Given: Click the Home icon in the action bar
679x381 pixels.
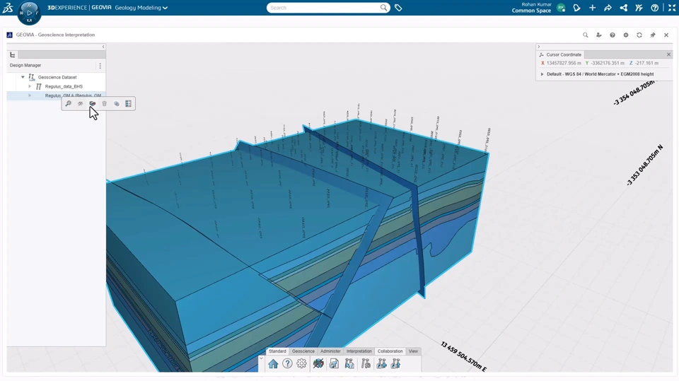Looking at the screenshot, I should click(273, 363).
